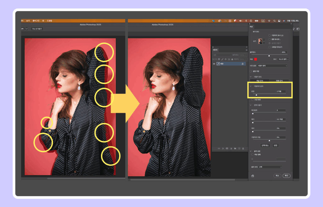This screenshot has width=323, height=207.
Task: Collapse the 다듬기 모드 section chevron
Action: click(x=251, y=77)
